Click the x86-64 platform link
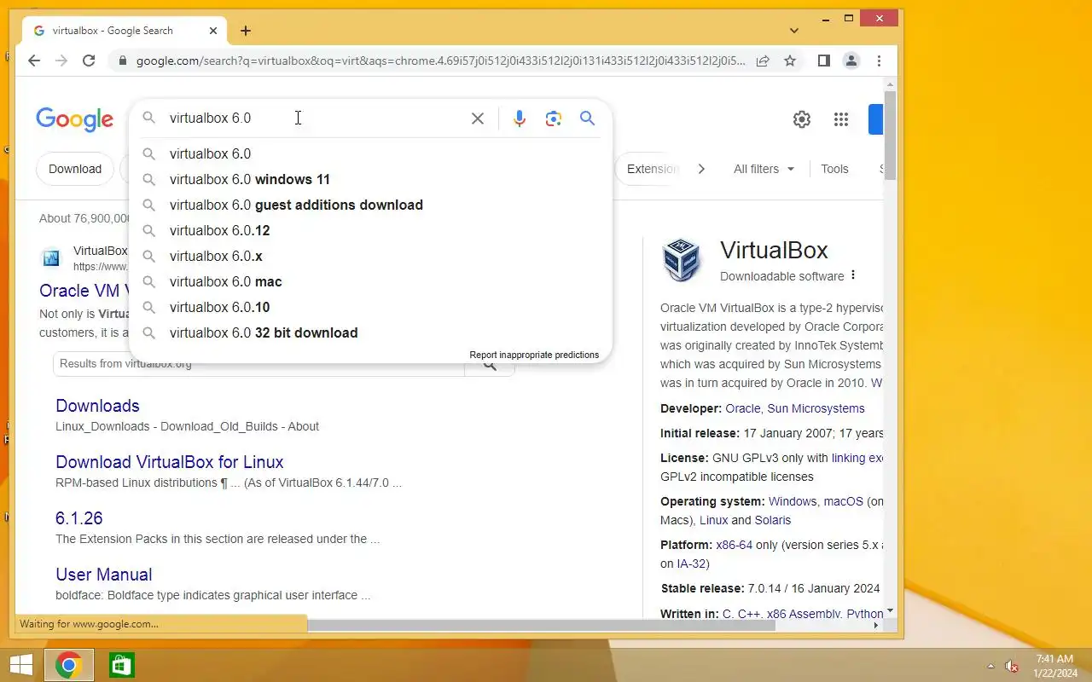The height and width of the screenshot is (682, 1092). tap(734, 545)
